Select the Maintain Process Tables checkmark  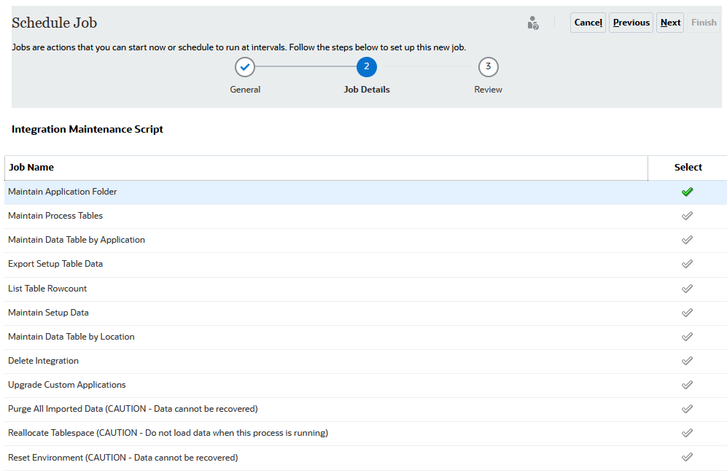click(687, 216)
